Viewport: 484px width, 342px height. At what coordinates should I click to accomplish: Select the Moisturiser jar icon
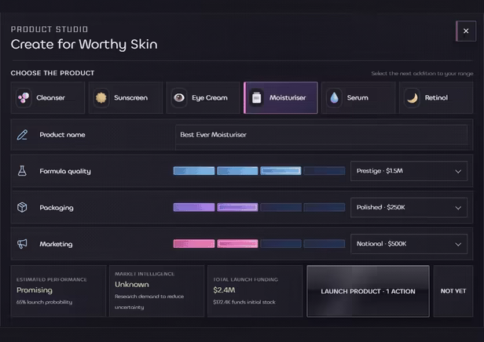256,98
